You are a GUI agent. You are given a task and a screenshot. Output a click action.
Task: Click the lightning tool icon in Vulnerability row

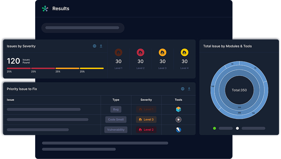click(x=178, y=130)
